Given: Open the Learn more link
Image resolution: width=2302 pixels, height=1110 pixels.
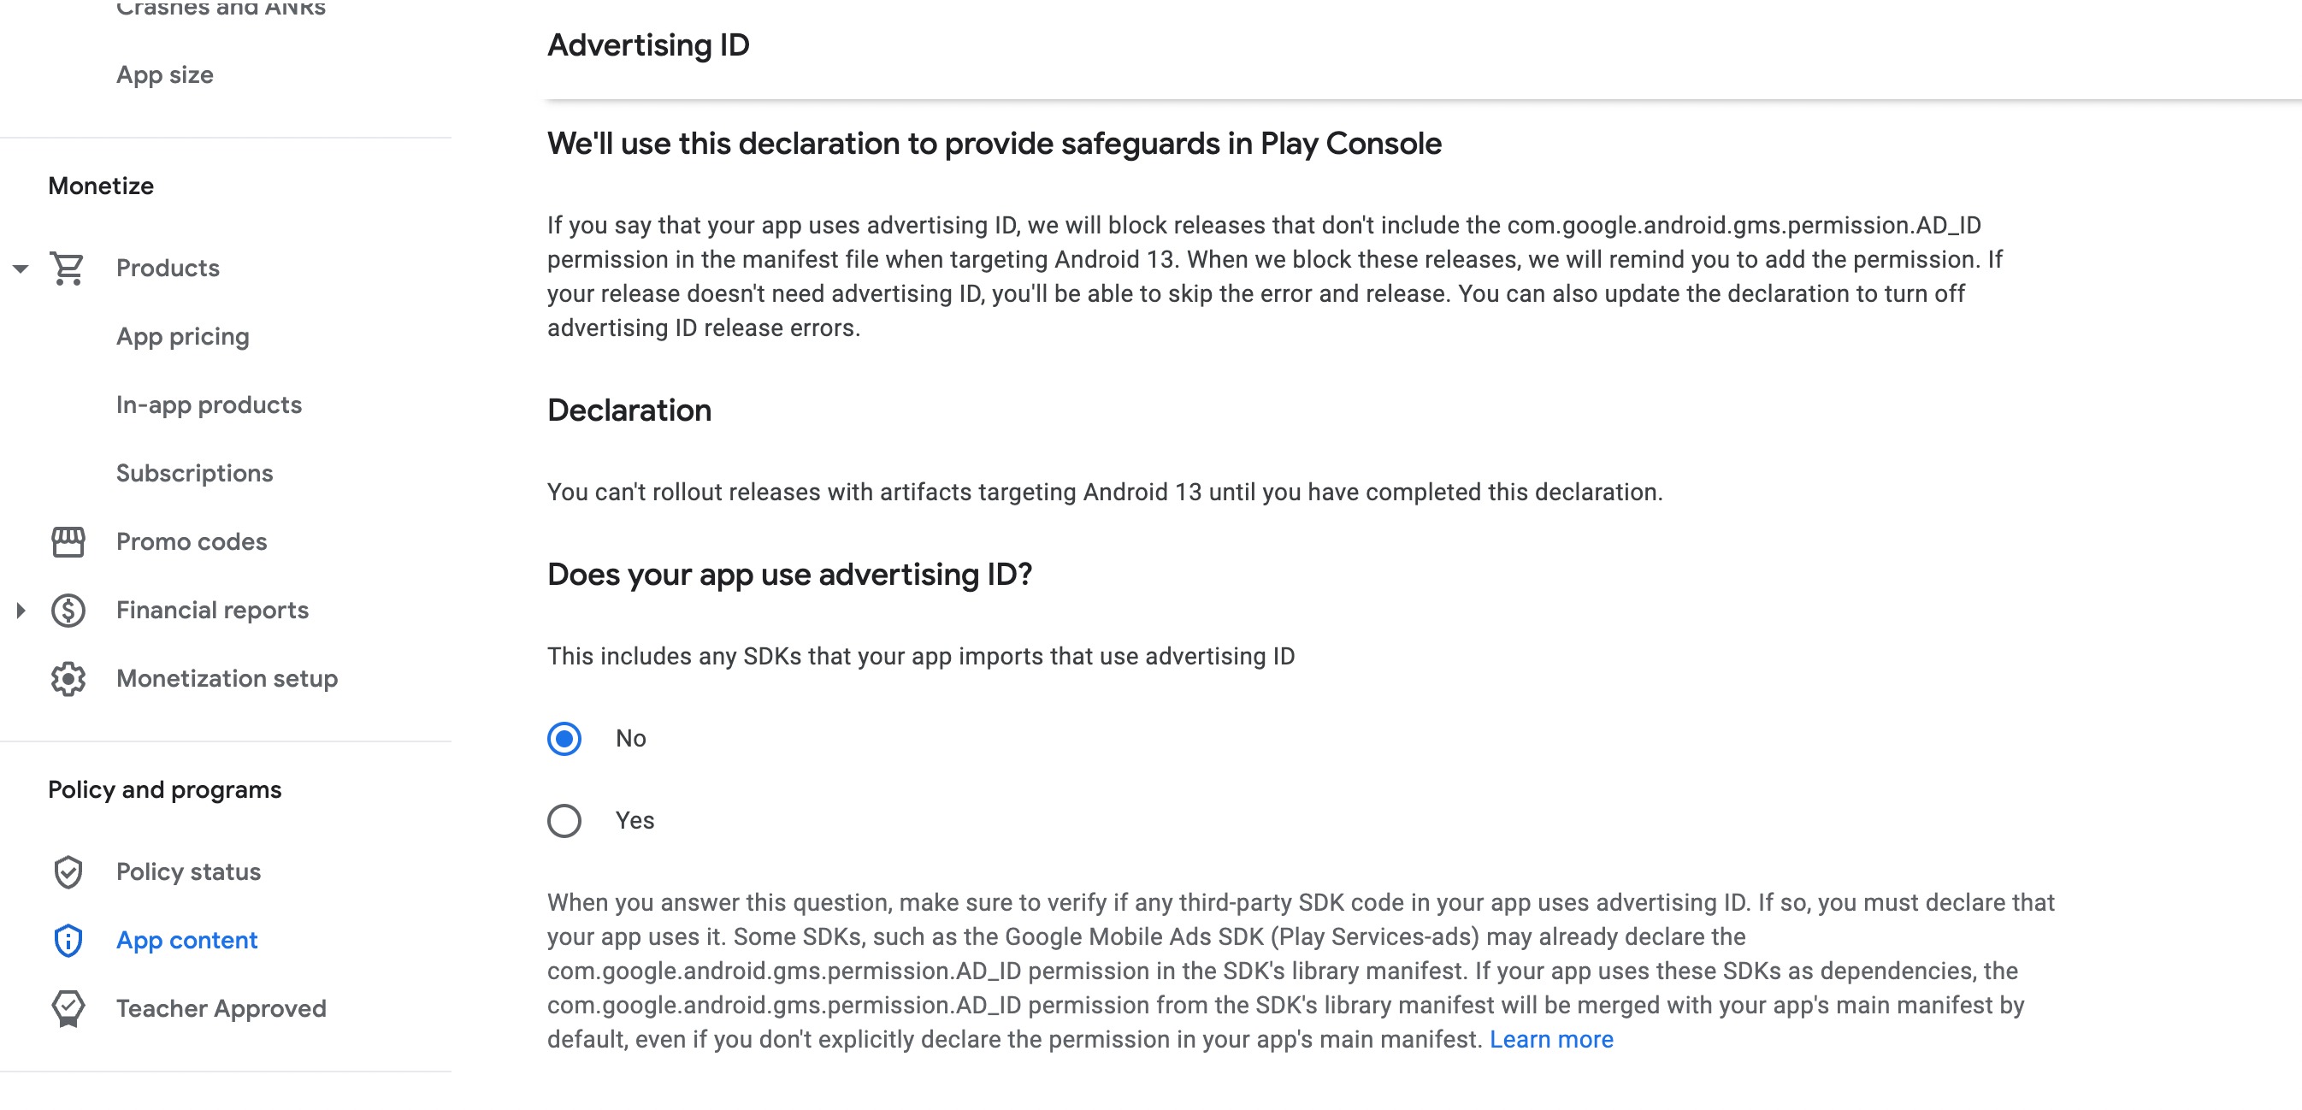Looking at the screenshot, I should (x=1550, y=1039).
